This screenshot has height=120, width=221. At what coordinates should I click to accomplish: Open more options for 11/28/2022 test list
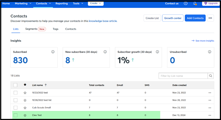coord(210,100)
